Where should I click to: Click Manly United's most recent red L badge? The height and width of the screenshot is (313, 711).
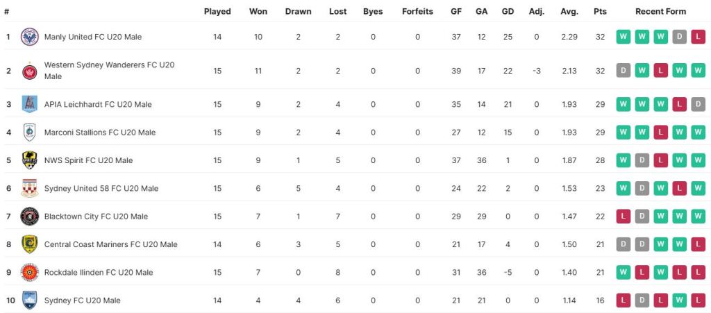[x=698, y=37]
